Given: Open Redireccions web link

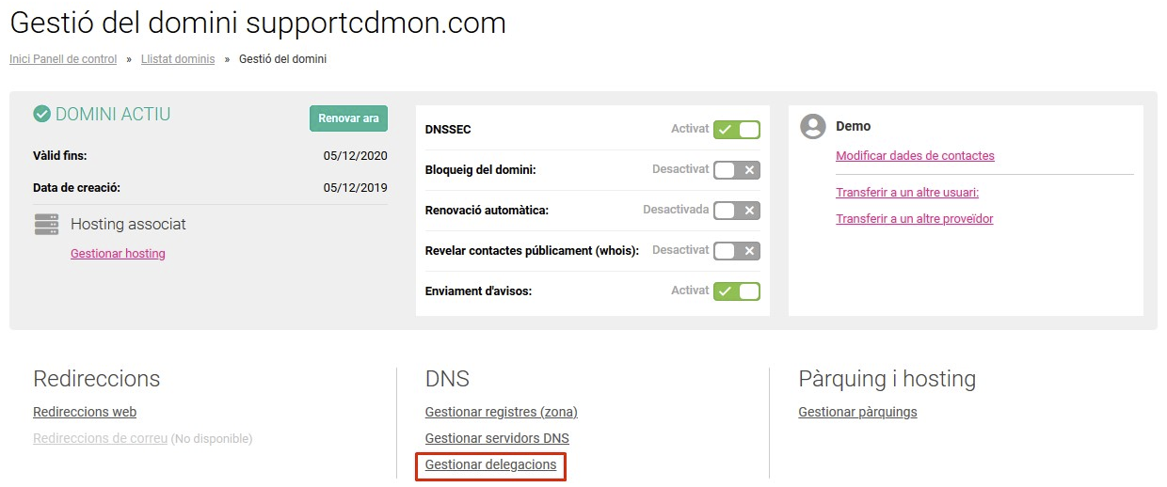Looking at the screenshot, I should coord(85,412).
